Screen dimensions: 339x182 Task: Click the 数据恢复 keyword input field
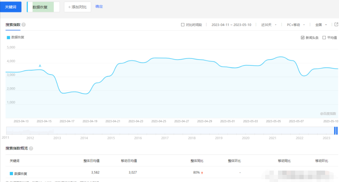pos(43,7)
